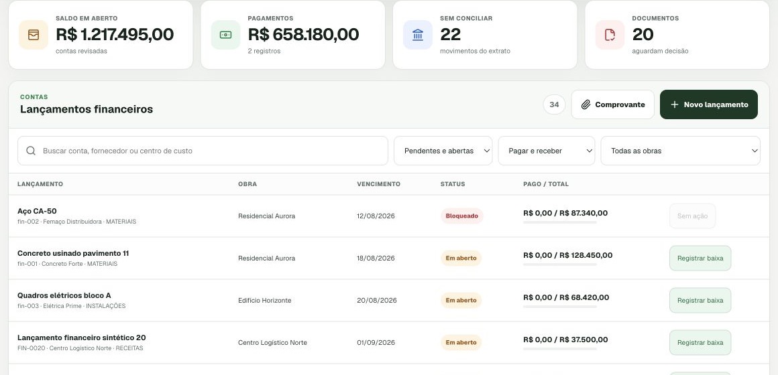The width and height of the screenshot is (778, 375).
Task: Select Concreto usinado pavimento 11 title
Action: pos(73,253)
